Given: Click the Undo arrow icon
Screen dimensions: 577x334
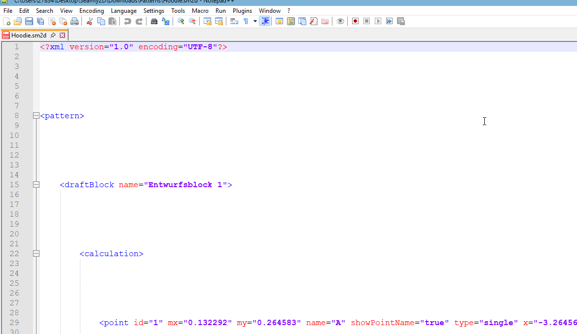Looking at the screenshot, I should coord(128,21).
